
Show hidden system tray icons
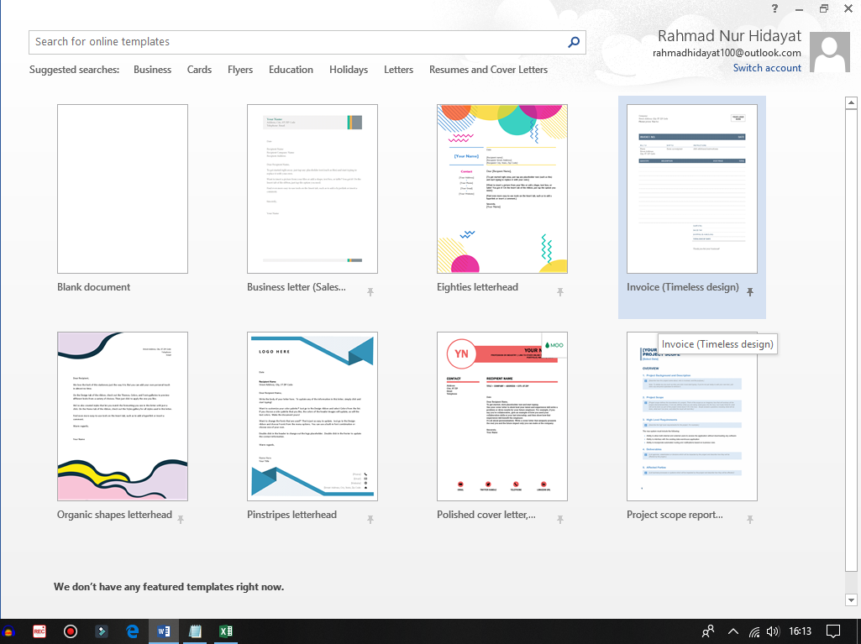pos(733,631)
